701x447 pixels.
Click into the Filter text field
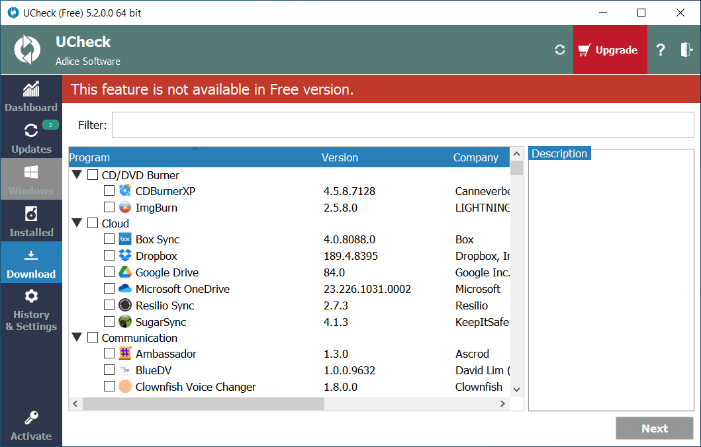tap(402, 125)
